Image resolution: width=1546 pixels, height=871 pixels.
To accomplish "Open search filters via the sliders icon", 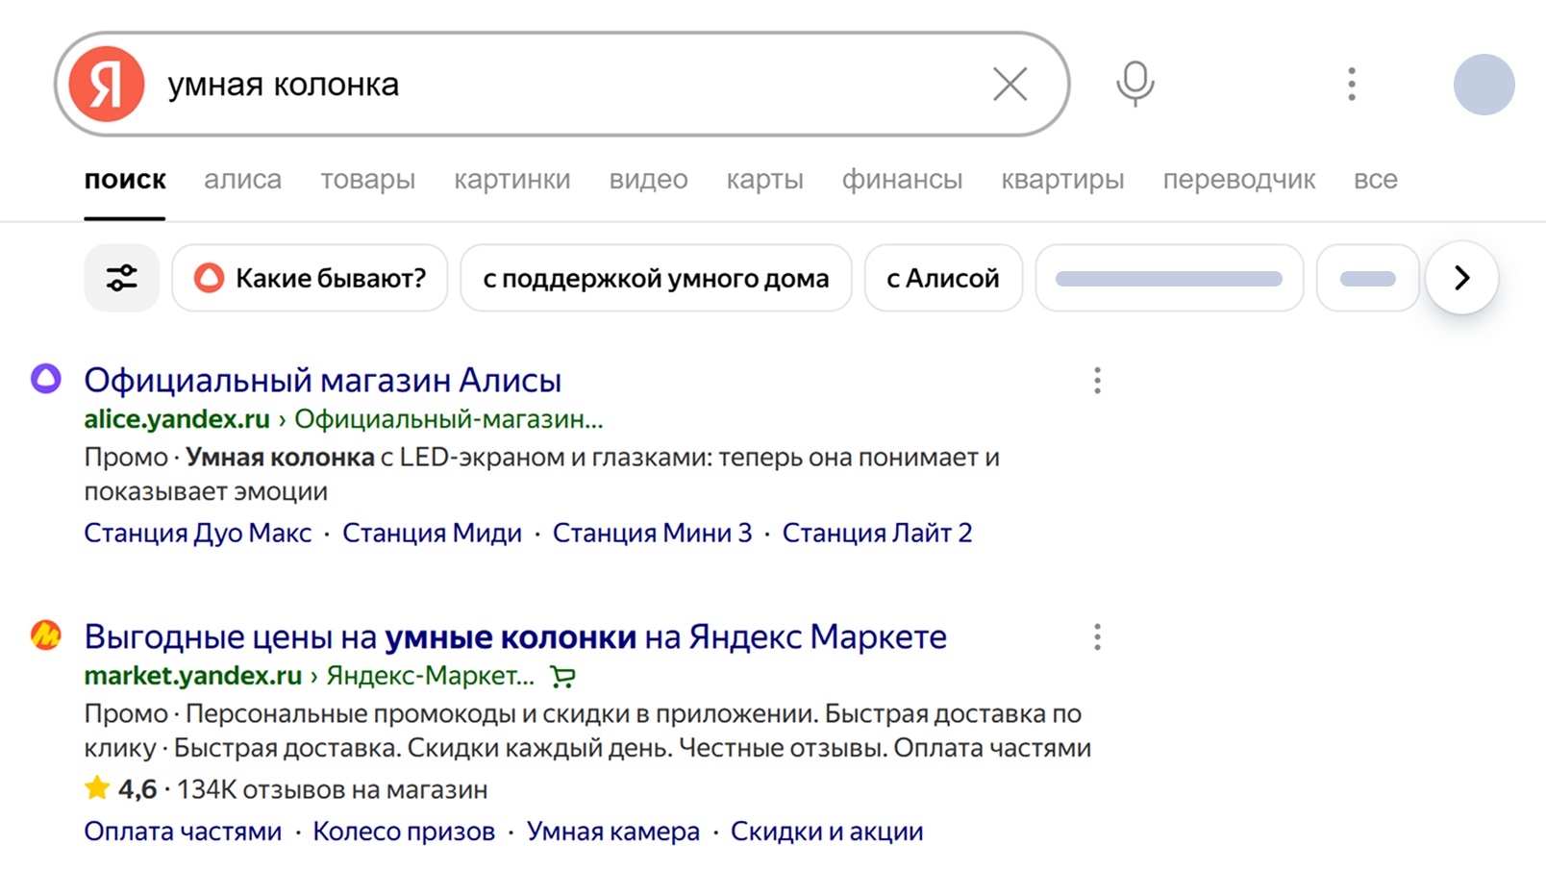I will [121, 278].
